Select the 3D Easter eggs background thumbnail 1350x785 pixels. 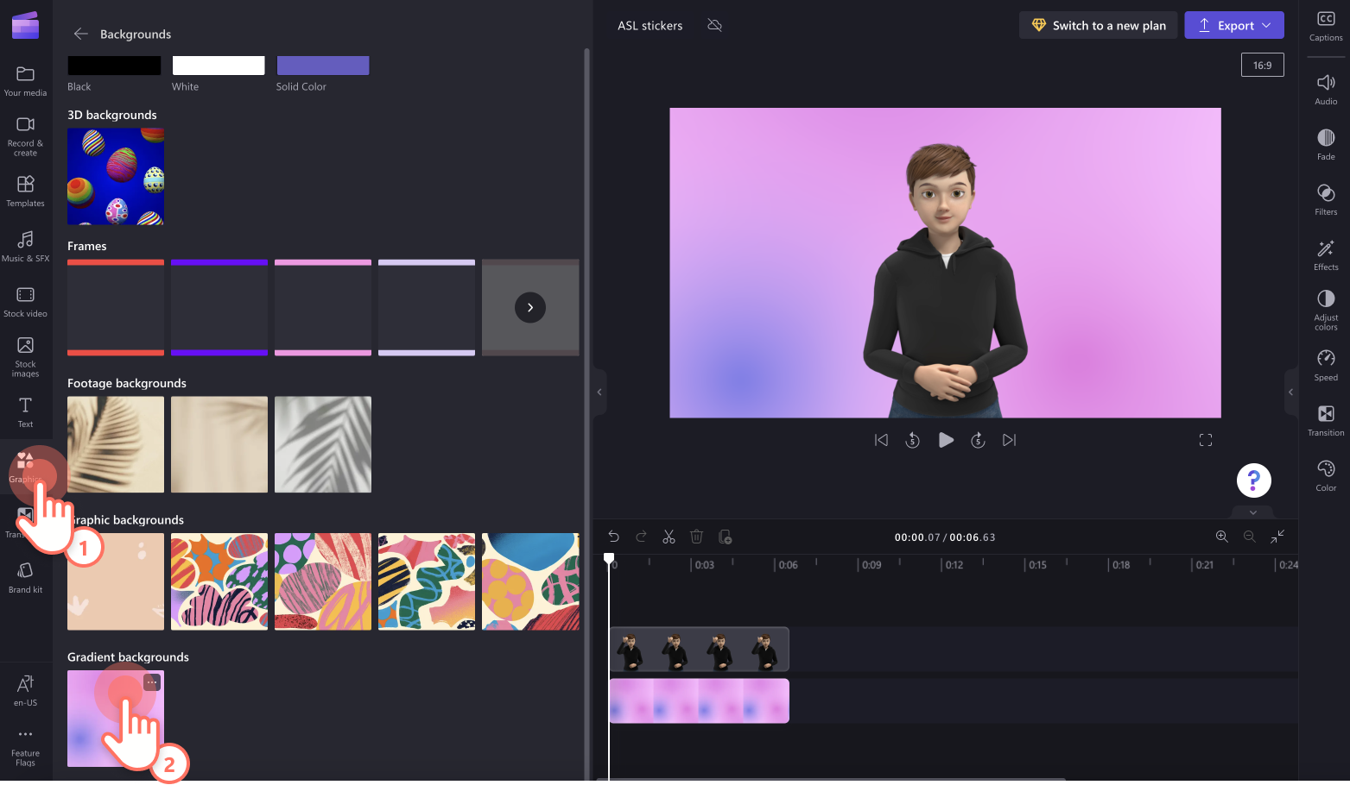pyautogui.click(x=115, y=176)
